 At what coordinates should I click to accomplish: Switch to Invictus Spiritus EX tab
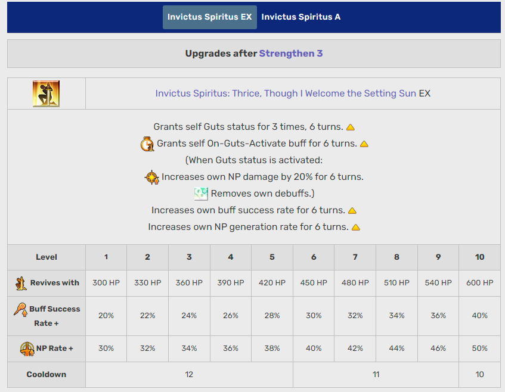click(x=209, y=17)
